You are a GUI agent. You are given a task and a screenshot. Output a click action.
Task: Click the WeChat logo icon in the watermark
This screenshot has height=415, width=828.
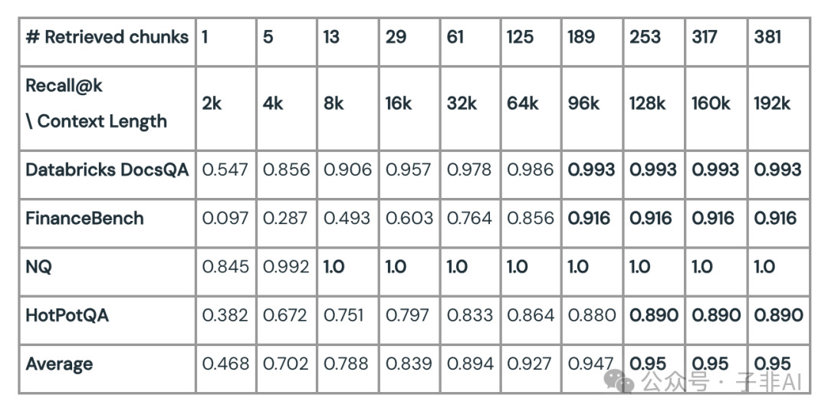(x=619, y=380)
